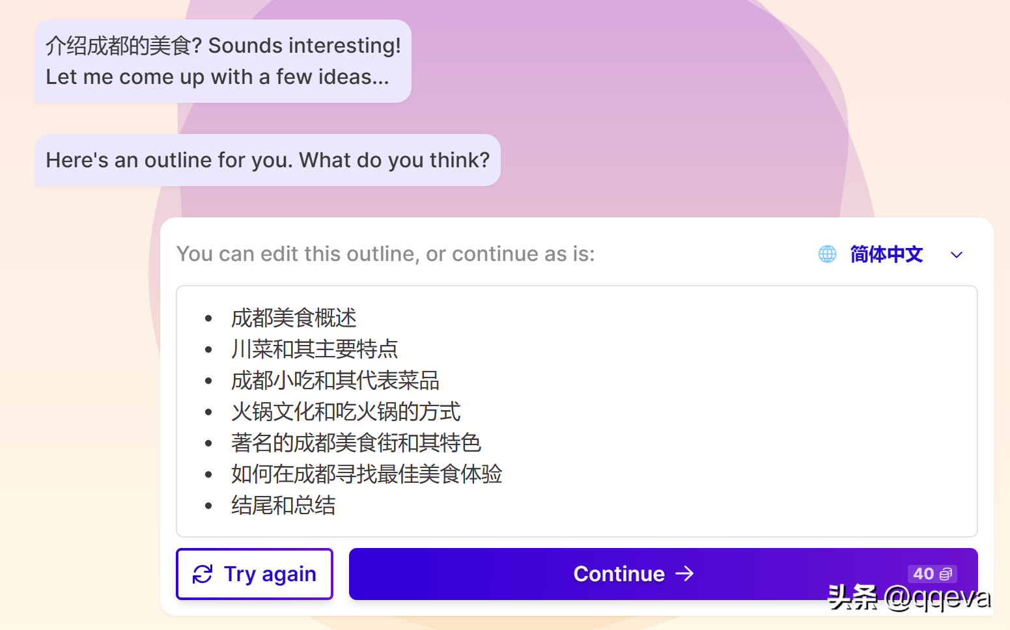
Task: Click the 'Sounds interesting' chat bubble
Action: point(223,61)
